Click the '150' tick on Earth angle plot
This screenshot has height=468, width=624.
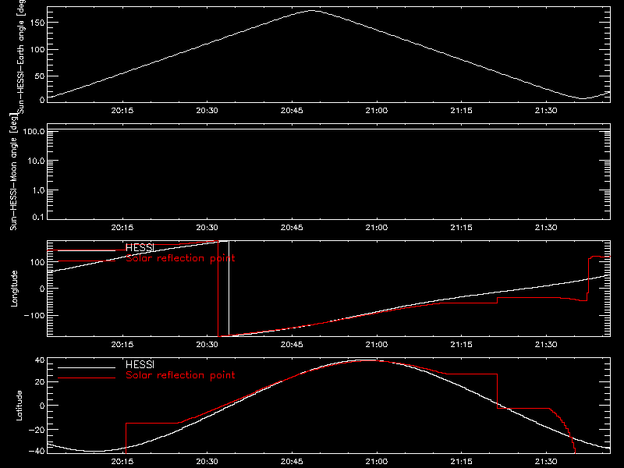tap(37, 23)
